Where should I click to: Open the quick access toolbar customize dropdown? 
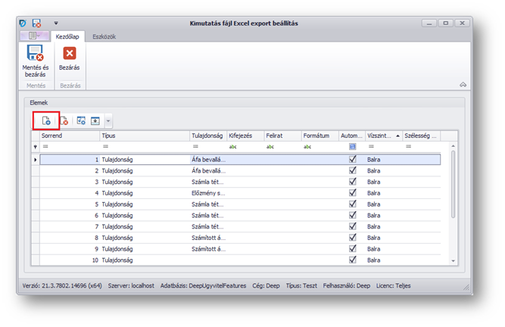(55, 23)
